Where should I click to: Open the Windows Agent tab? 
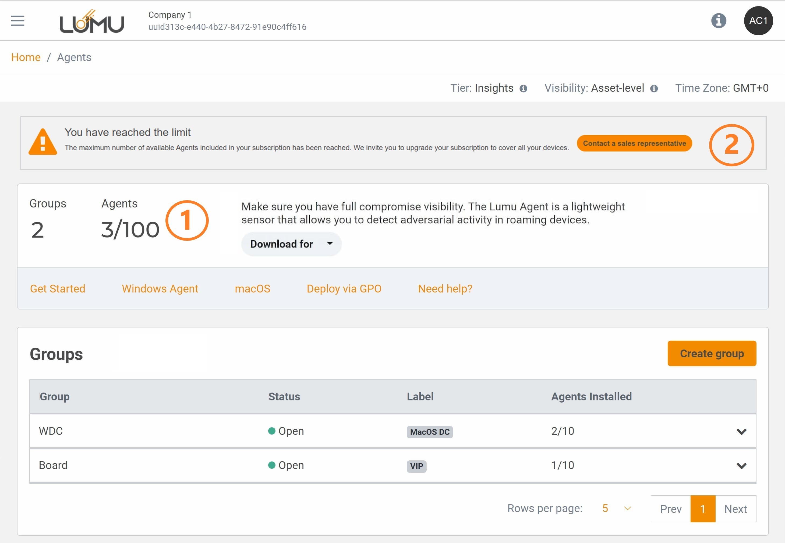coord(160,288)
